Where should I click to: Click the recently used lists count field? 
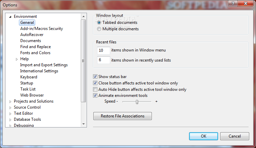click(103, 60)
